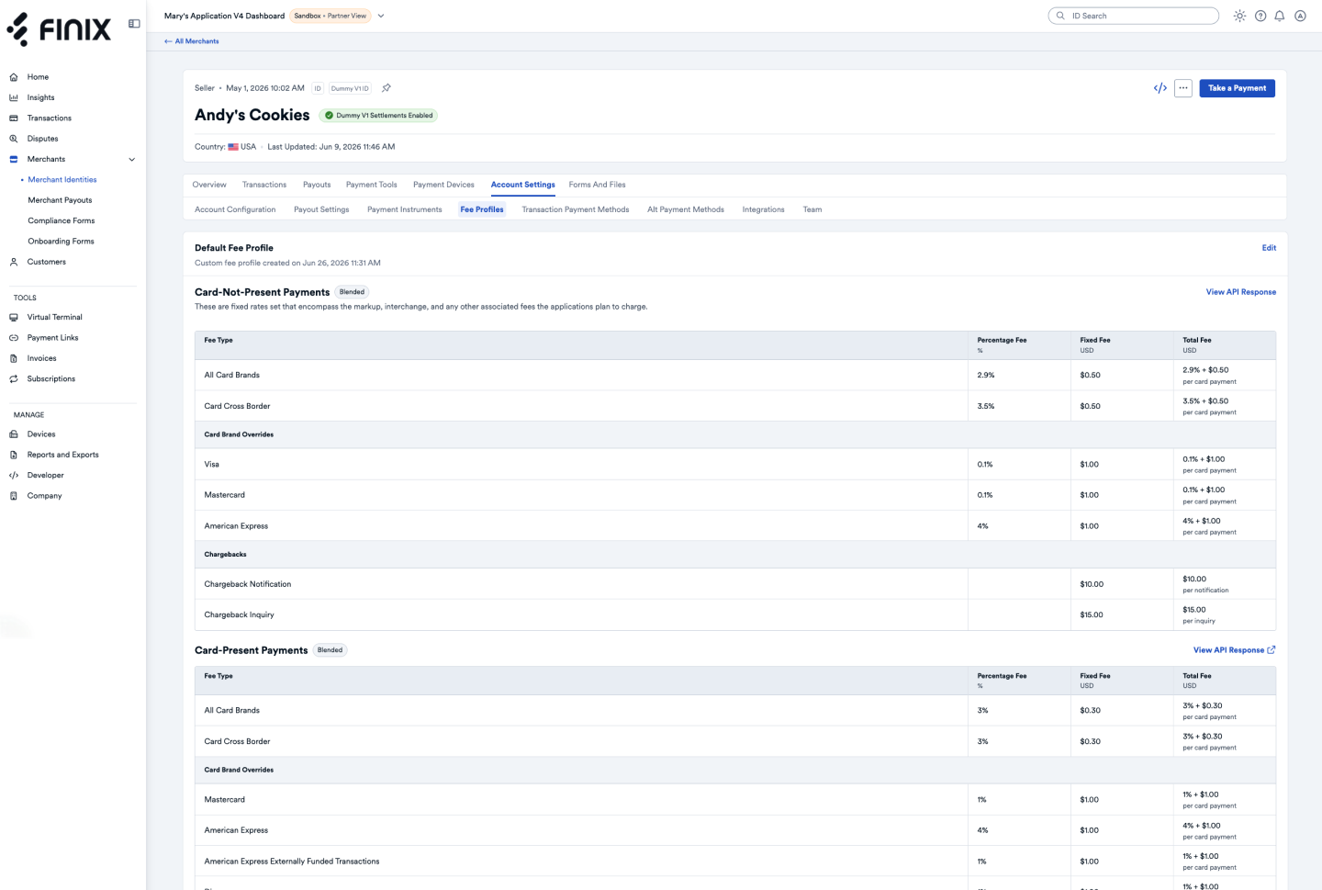Open the Team sub-tab
1322x890 pixels.
812,209
